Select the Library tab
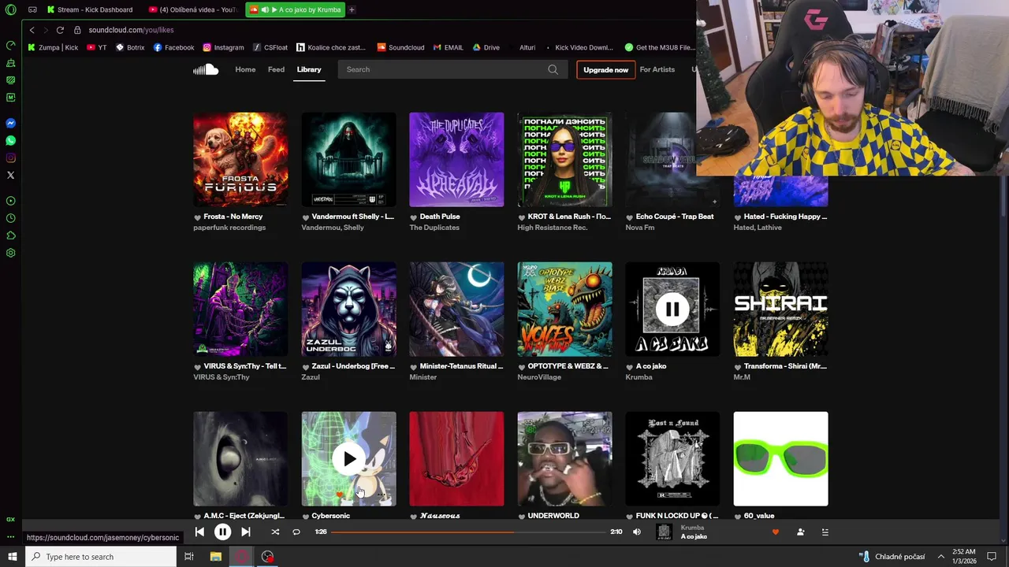Viewport: 1009px width, 567px height. point(309,69)
